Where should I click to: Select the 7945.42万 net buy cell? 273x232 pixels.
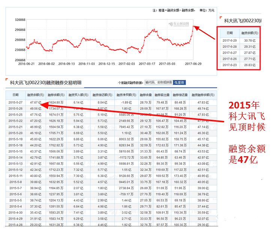pos(126,127)
